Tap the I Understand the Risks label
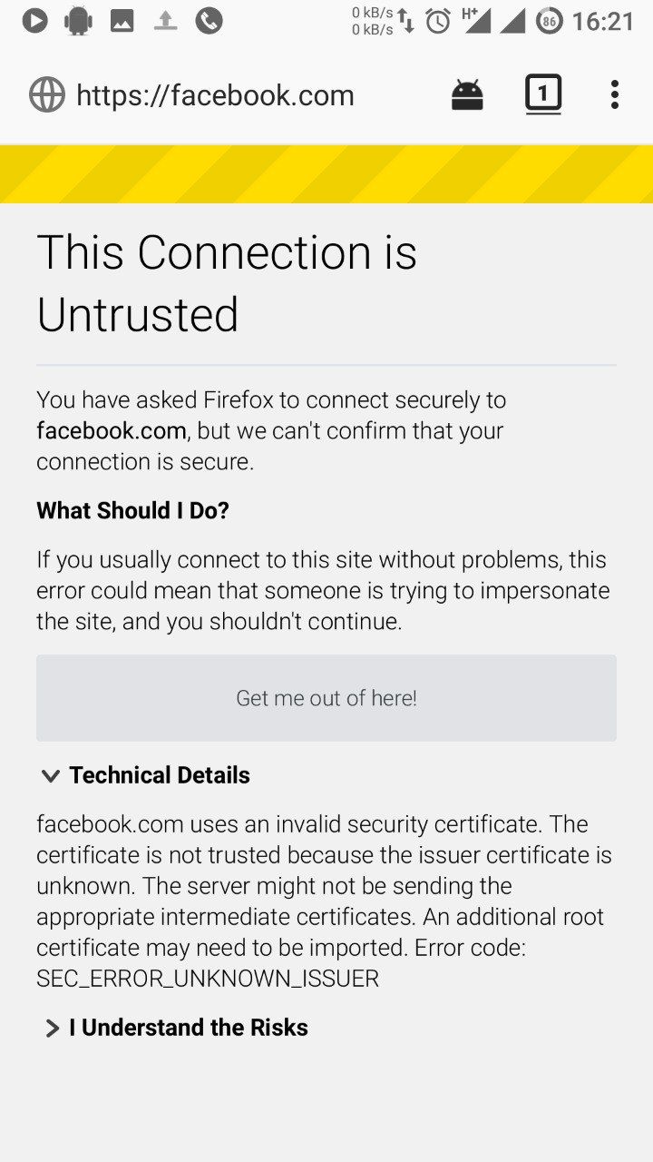 [x=189, y=1028]
